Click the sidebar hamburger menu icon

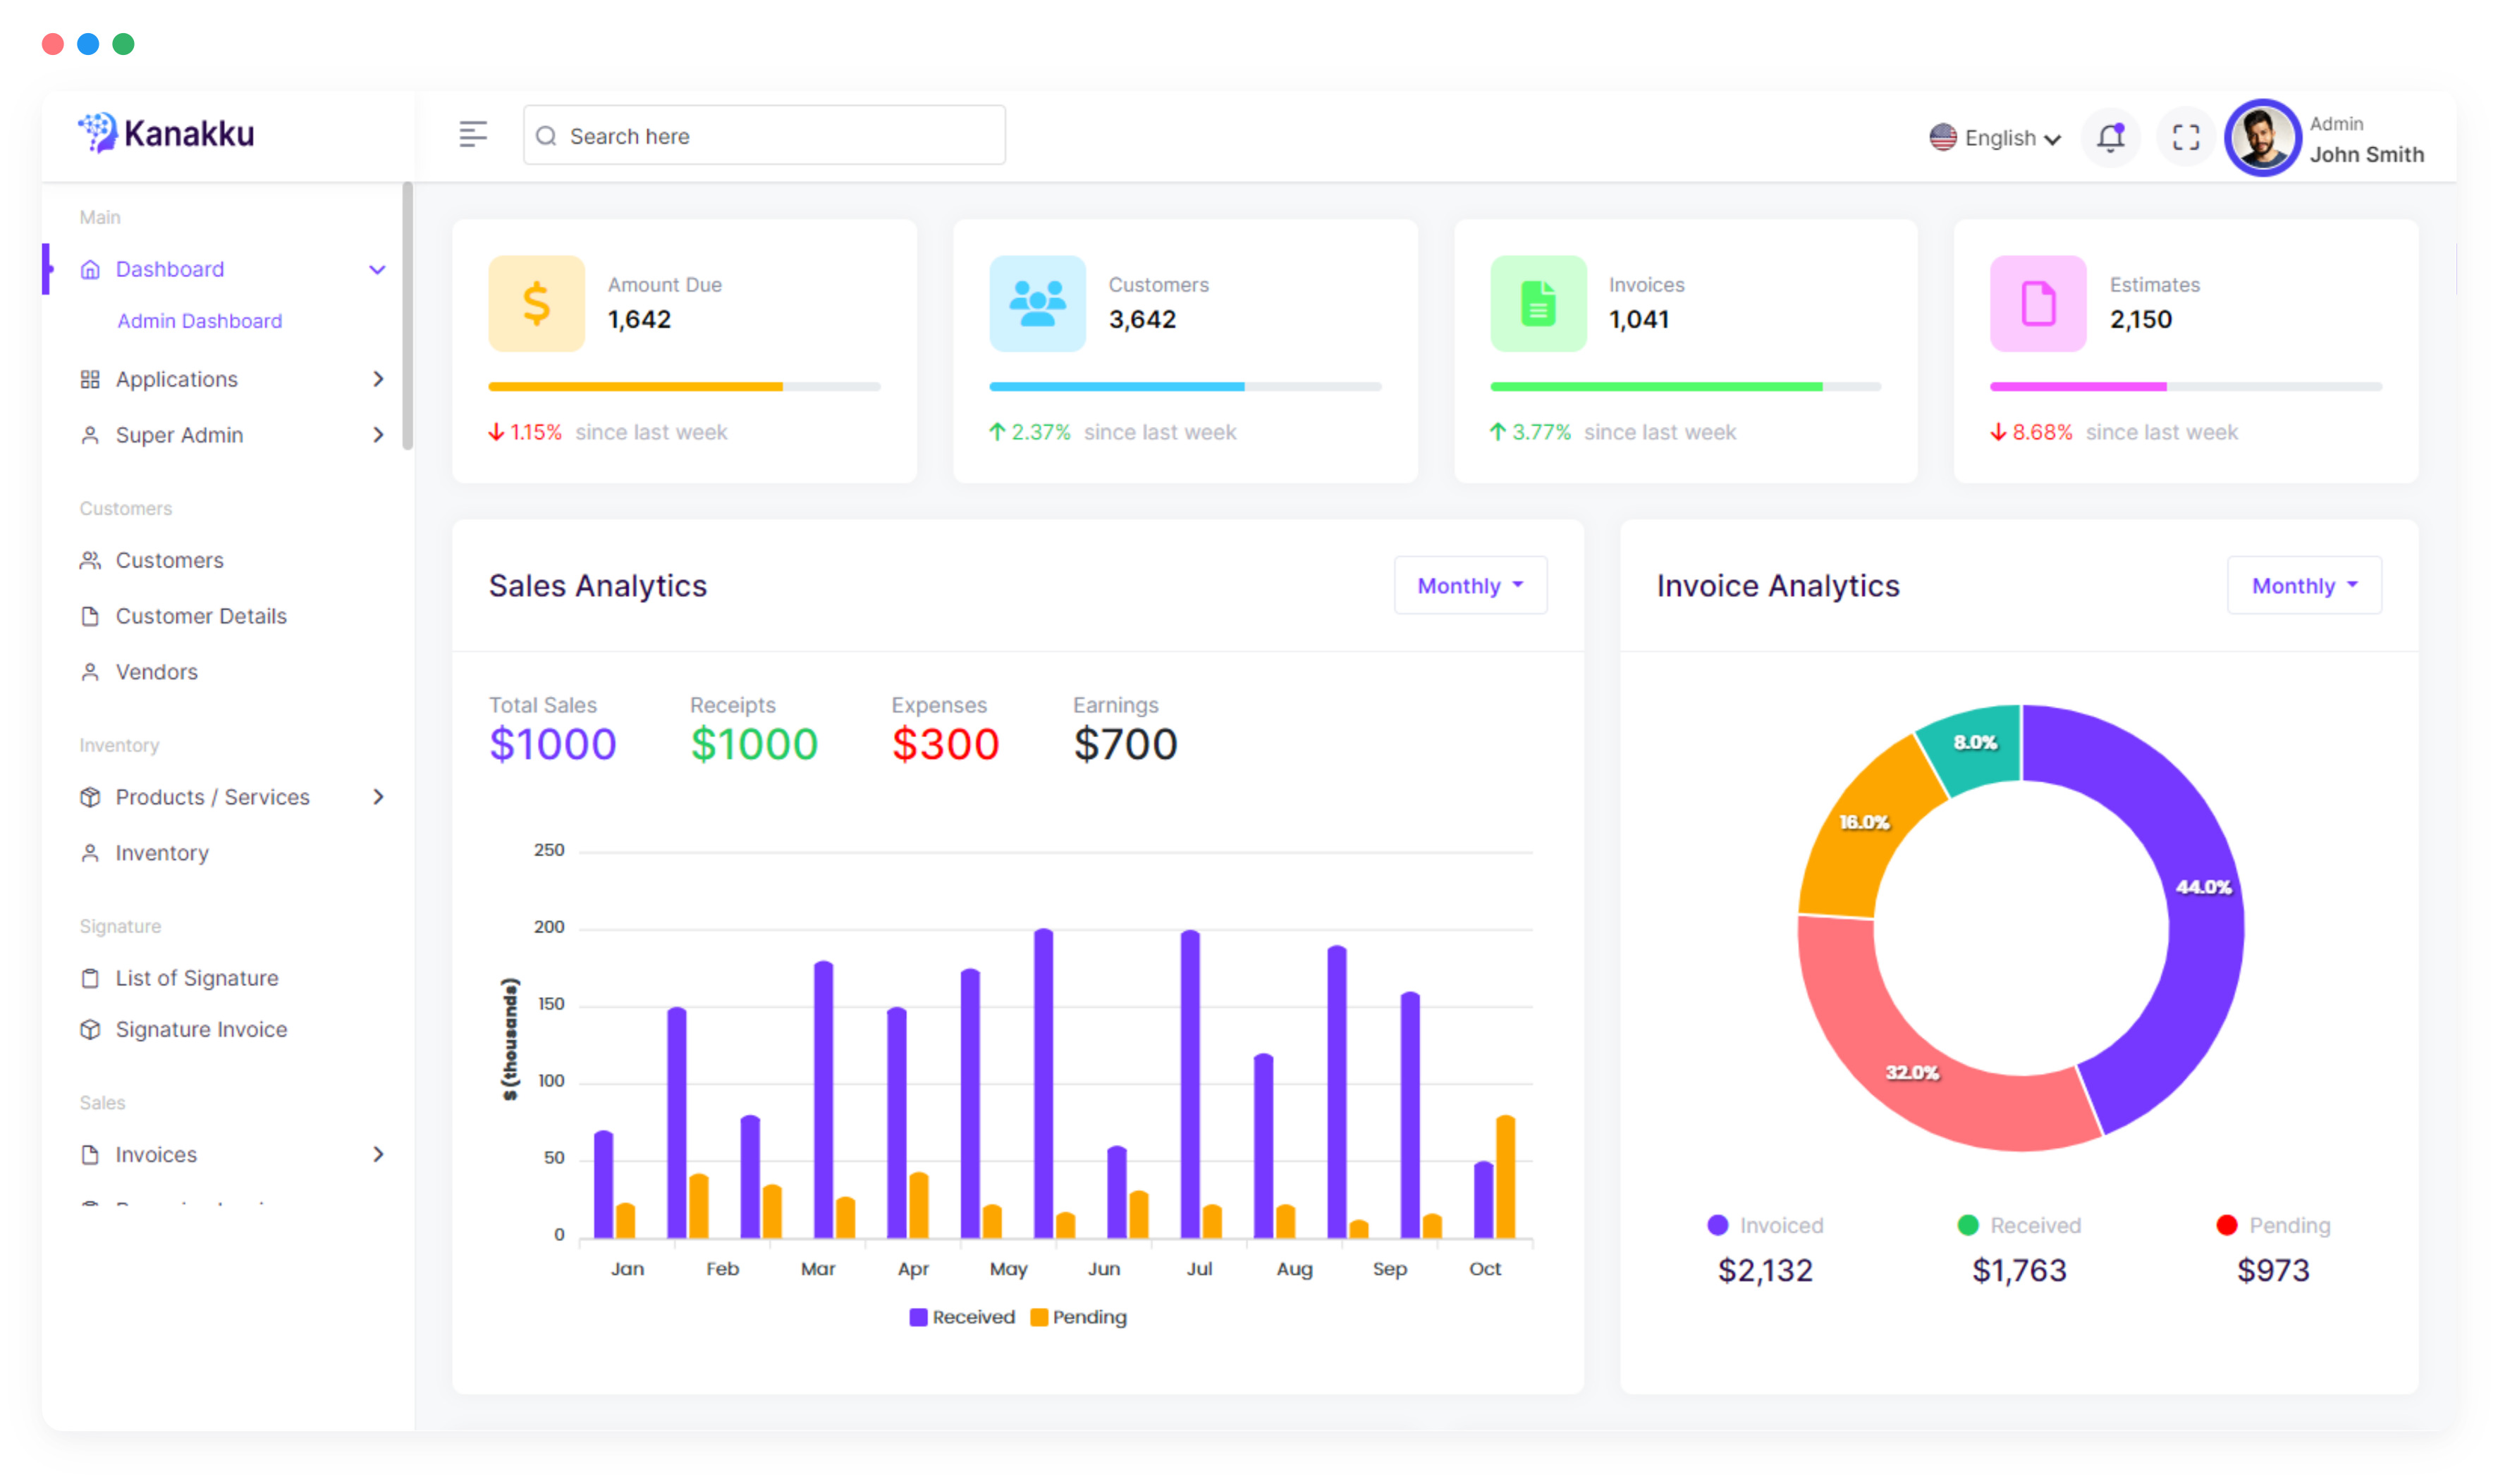[x=473, y=134]
